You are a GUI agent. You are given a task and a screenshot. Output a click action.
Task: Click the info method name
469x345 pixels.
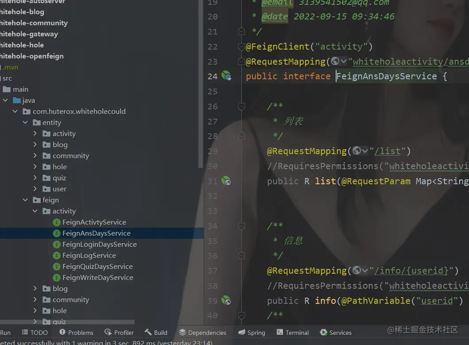pyautogui.click(x=326, y=300)
